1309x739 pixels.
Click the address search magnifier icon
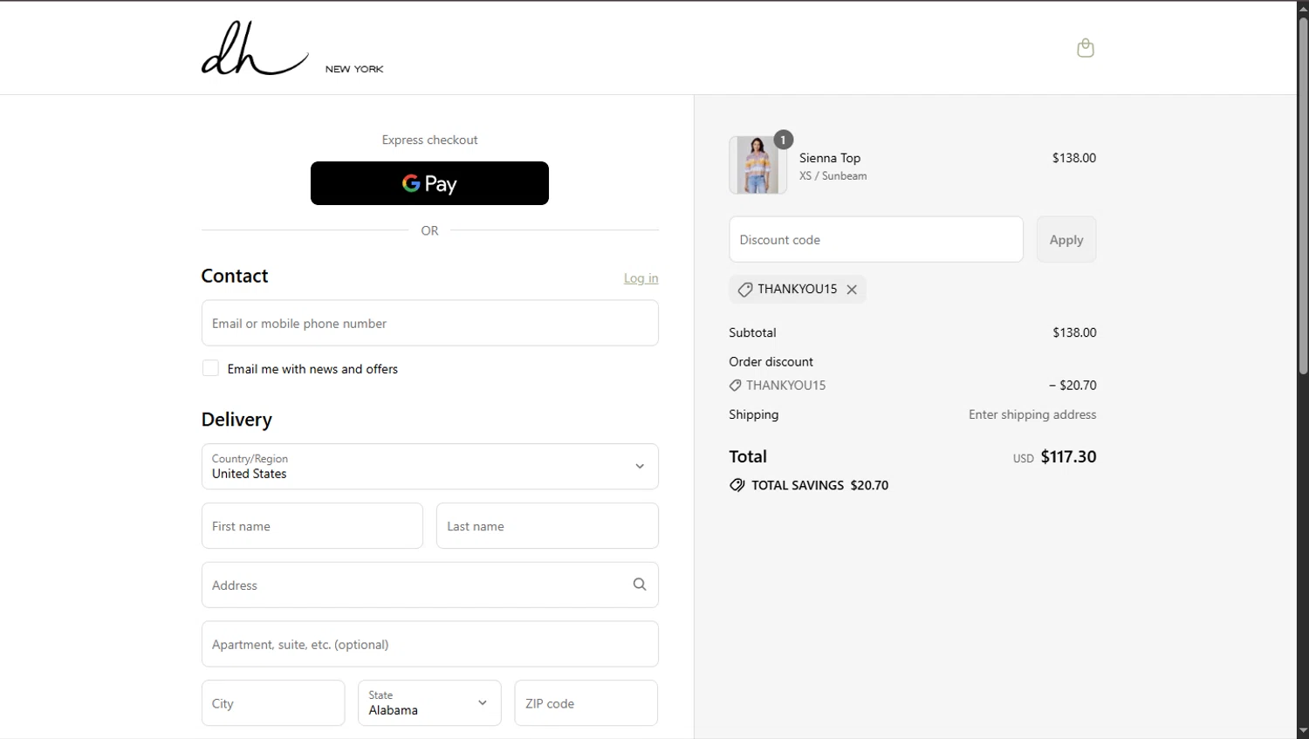point(640,585)
